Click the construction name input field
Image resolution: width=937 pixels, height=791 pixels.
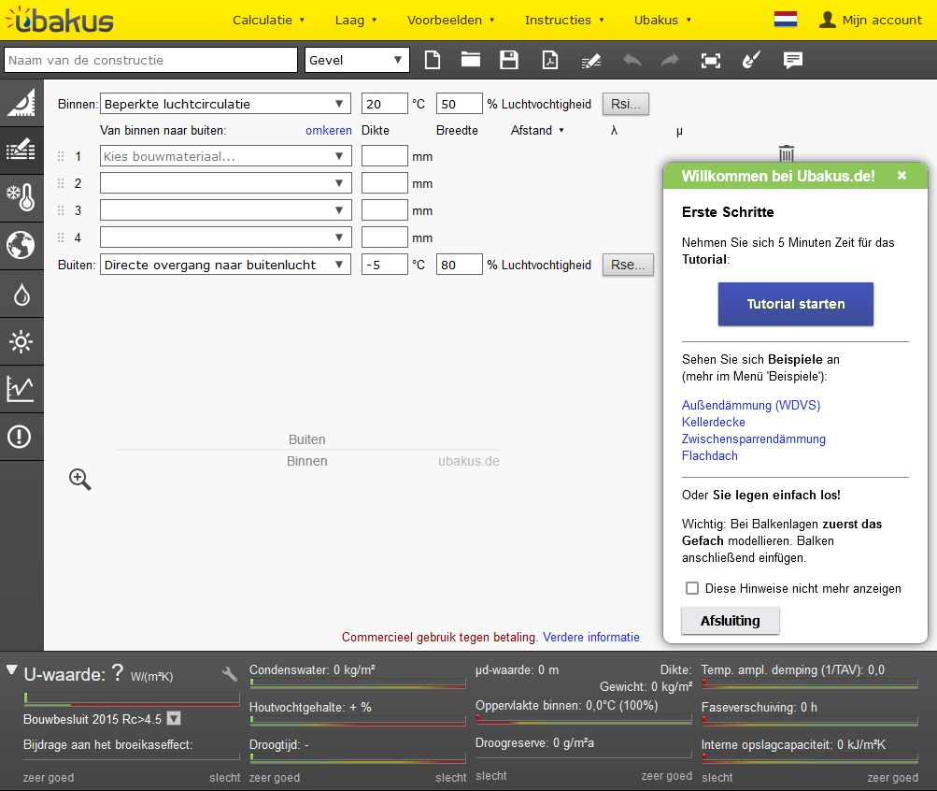point(150,61)
